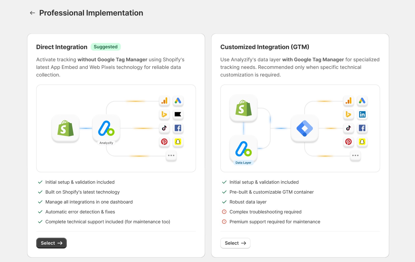
Task: Click Shopify icon in GTM diagram
Action: click(x=244, y=108)
